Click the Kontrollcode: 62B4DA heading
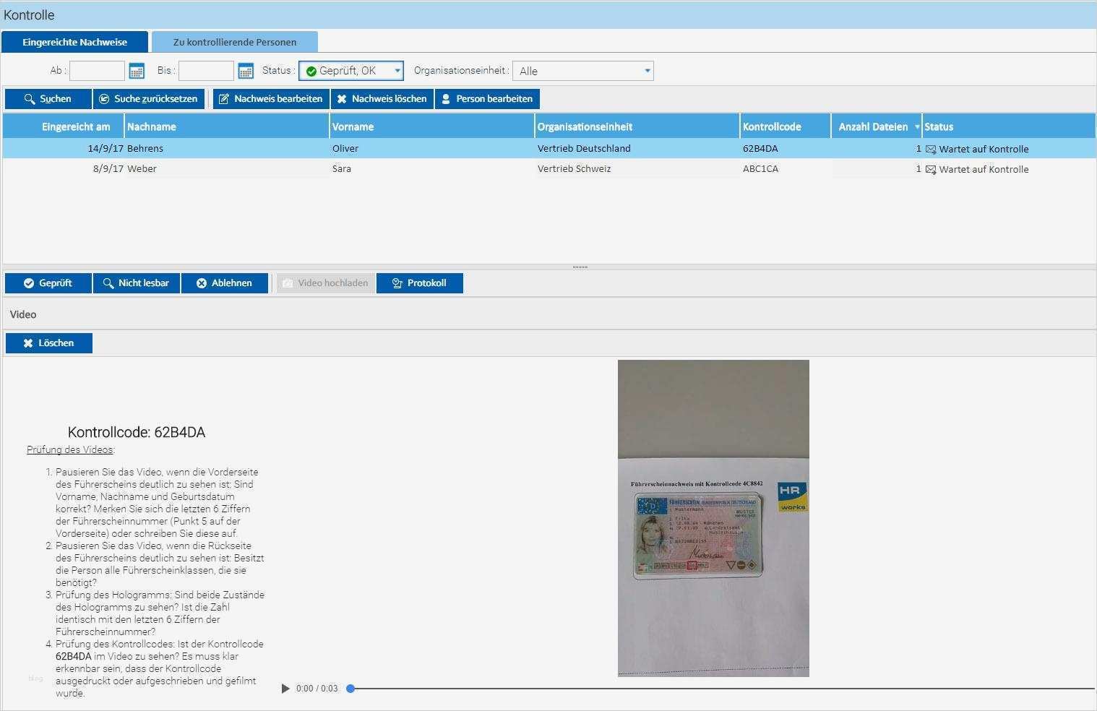The image size is (1097, 711). point(137,432)
